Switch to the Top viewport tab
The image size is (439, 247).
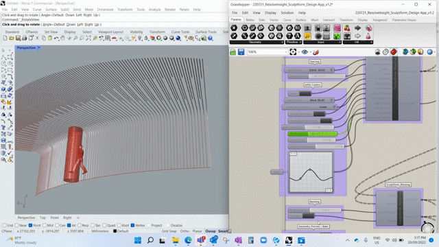pyautogui.click(x=43, y=217)
